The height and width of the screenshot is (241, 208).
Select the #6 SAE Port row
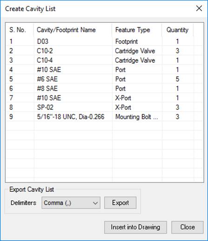[104, 79]
